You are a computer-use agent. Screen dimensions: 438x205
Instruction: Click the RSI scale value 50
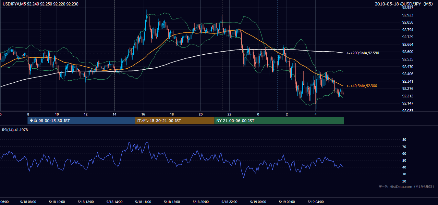404,160
